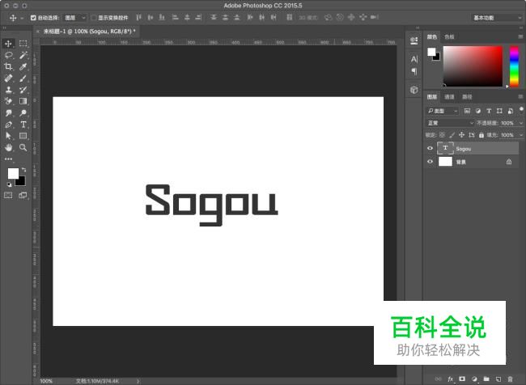The width and height of the screenshot is (526, 385).
Task: Select the Gradient tool
Action: pos(23,102)
